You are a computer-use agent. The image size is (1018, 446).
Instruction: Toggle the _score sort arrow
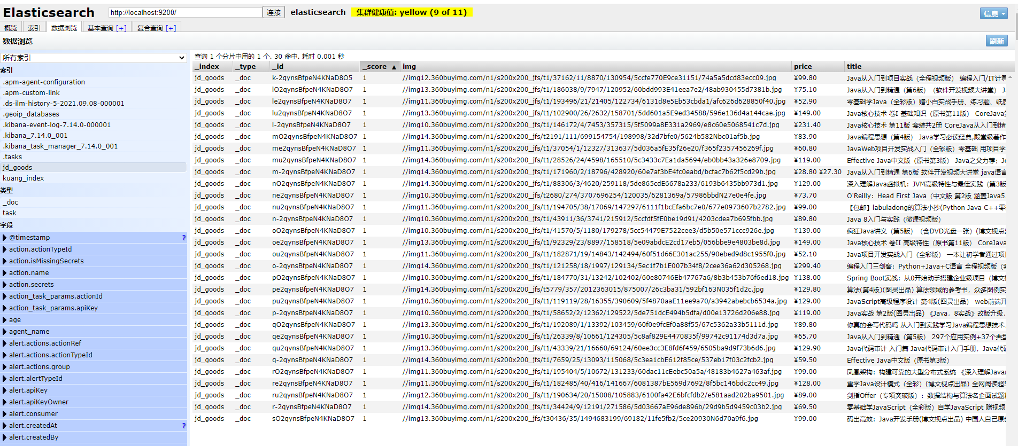(x=394, y=67)
